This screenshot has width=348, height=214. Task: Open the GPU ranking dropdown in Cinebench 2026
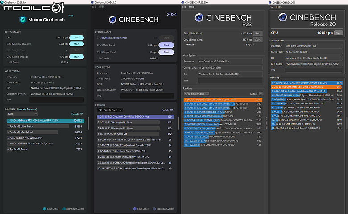click(x=22, y=114)
